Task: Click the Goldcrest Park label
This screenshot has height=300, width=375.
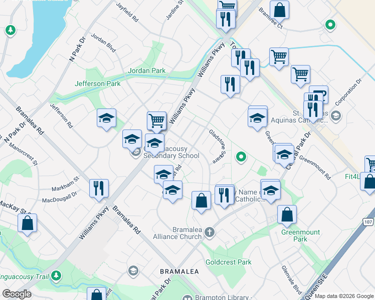Action: pos(229,262)
